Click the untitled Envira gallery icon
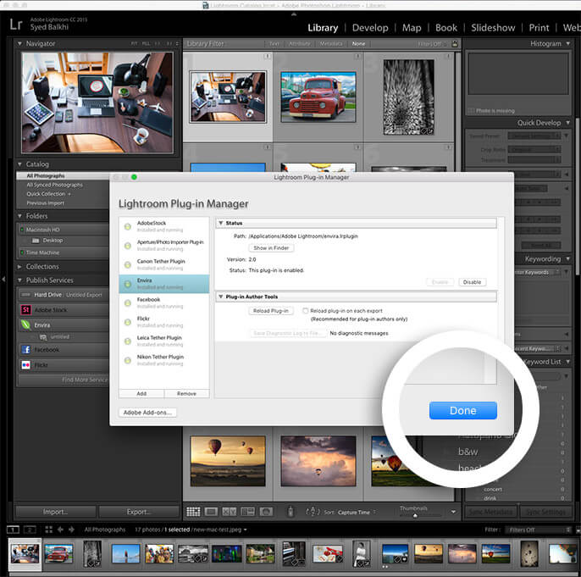The height and width of the screenshot is (577, 581). point(43,337)
